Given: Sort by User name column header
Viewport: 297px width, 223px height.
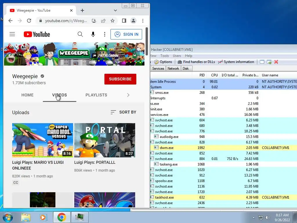Looking at the screenshot, I should coord(278,75).
